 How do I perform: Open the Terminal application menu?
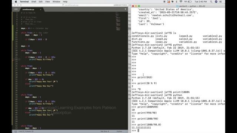pos(24,1)
